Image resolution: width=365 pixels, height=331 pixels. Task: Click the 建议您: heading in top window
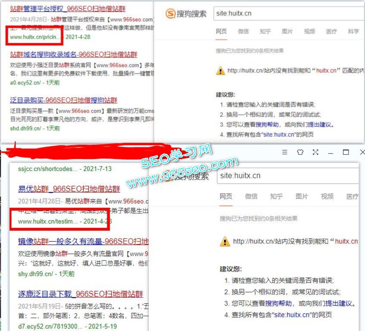coord(225,94)
